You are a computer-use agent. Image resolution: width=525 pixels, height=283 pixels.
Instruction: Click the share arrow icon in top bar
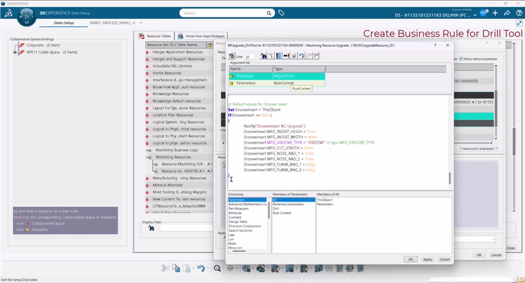click(507, 13)
